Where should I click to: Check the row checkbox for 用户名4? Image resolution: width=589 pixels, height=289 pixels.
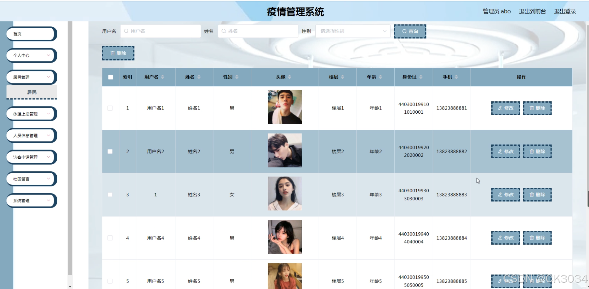(110, 238)
